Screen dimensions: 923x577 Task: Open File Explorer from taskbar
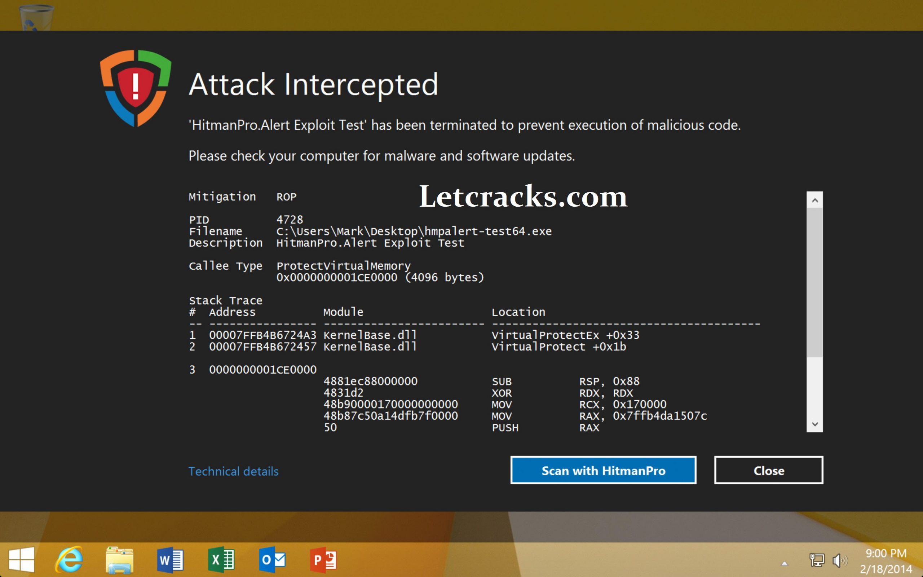(120, 560)
